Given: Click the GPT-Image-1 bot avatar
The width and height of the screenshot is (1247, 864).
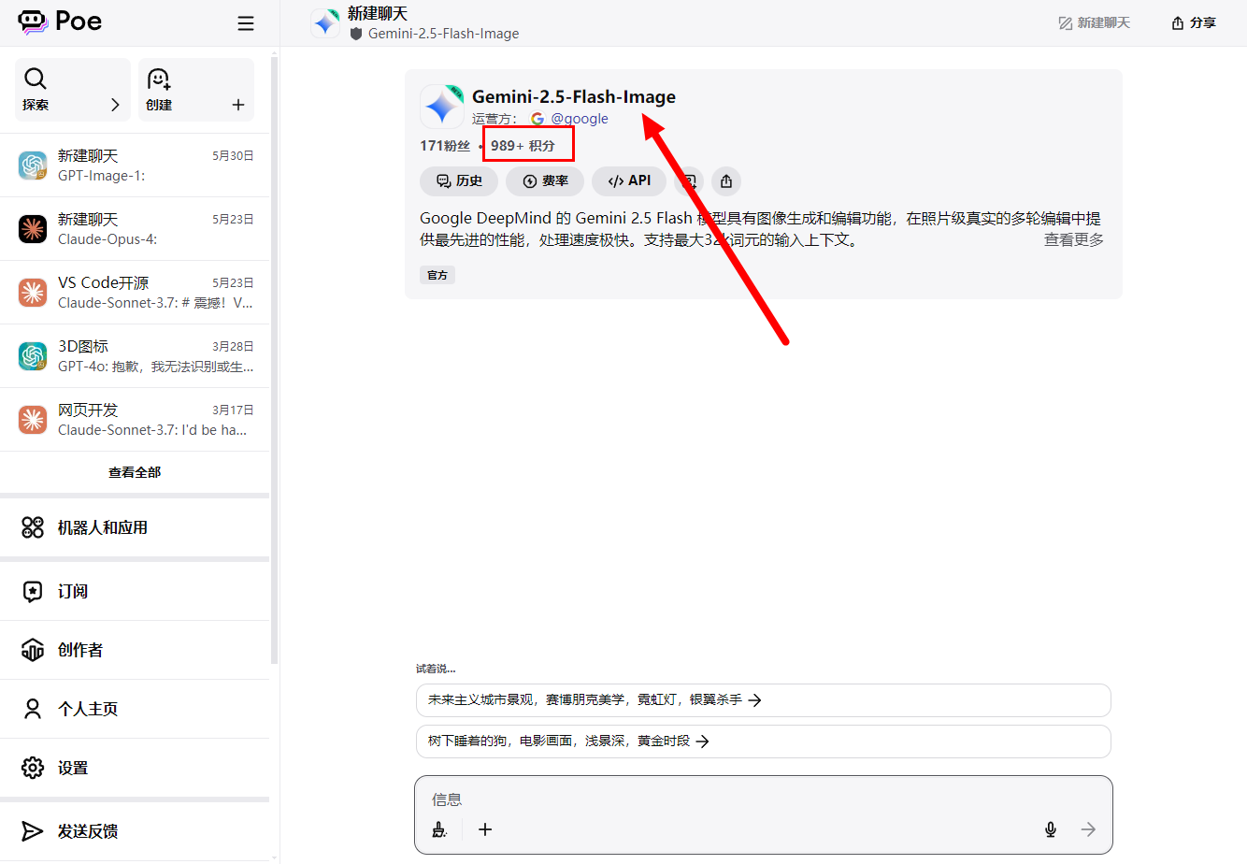Looking at the screenshot, I should click(33, 166).
